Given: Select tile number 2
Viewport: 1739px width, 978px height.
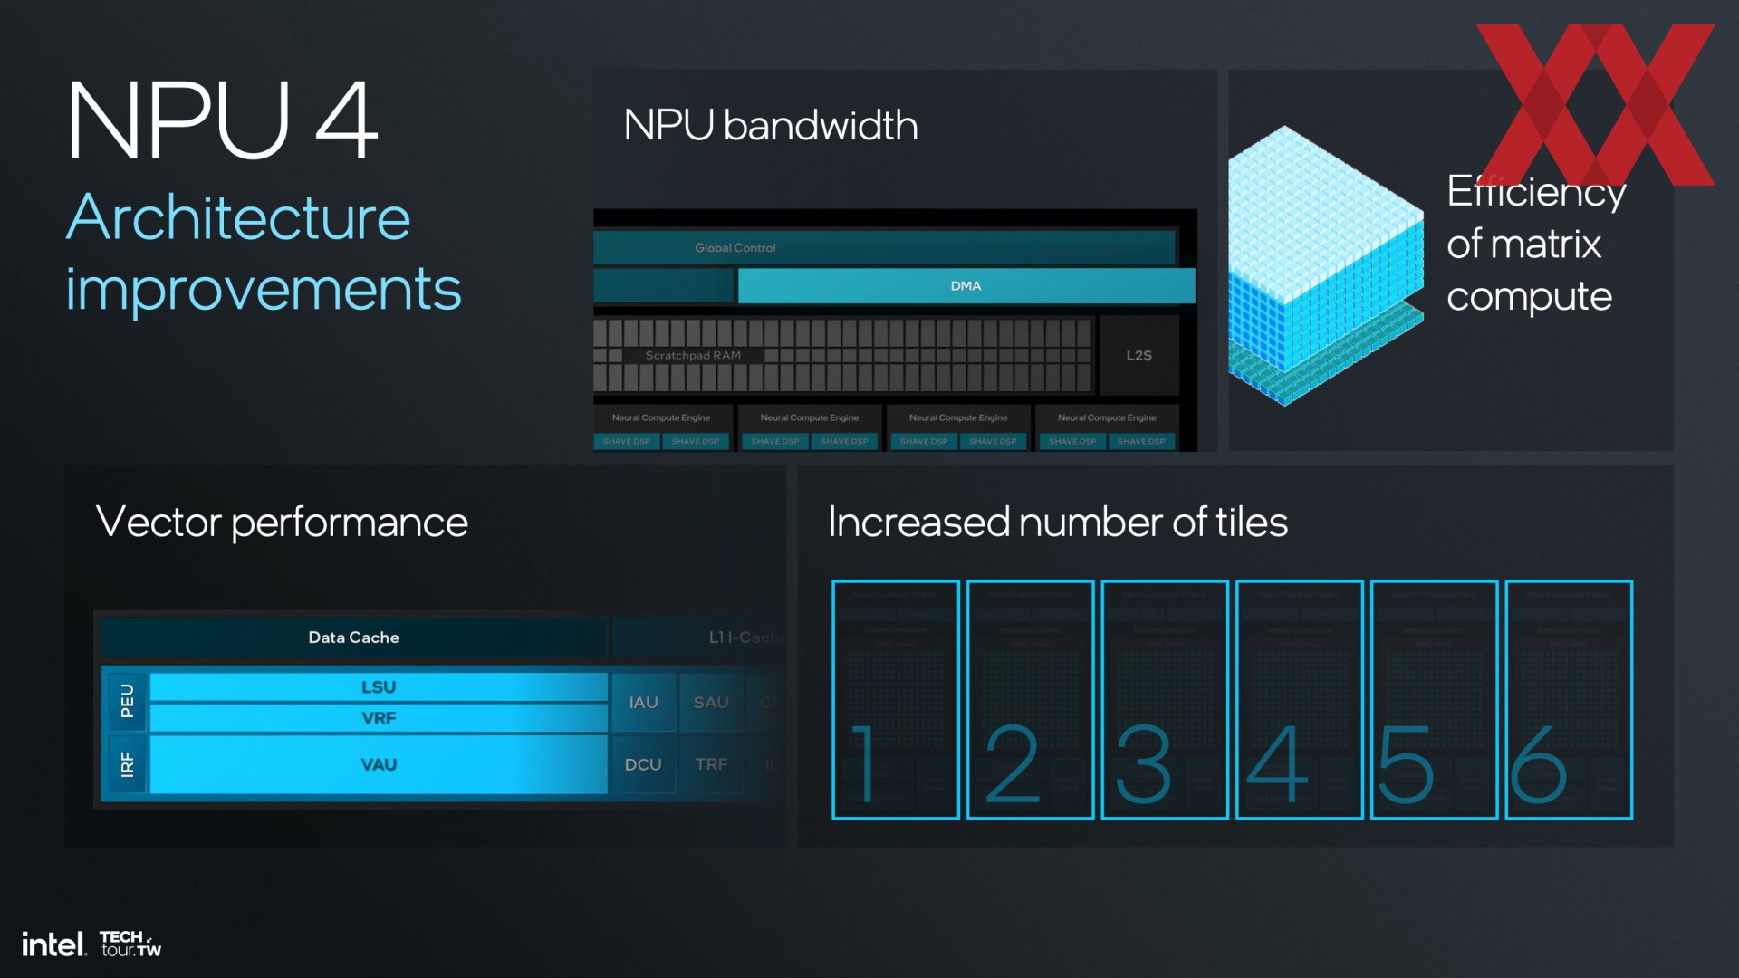Looking at the screenshot, I should pyautogui.click(x=1030, y=700).
